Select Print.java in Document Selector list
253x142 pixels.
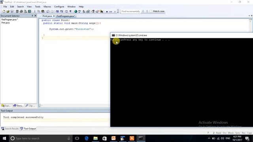point(6,23)
